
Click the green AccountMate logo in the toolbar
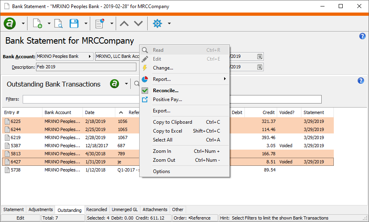click(10, 23)
